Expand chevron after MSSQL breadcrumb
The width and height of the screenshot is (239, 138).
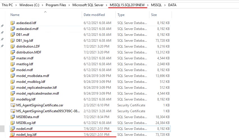pos(165,5)
